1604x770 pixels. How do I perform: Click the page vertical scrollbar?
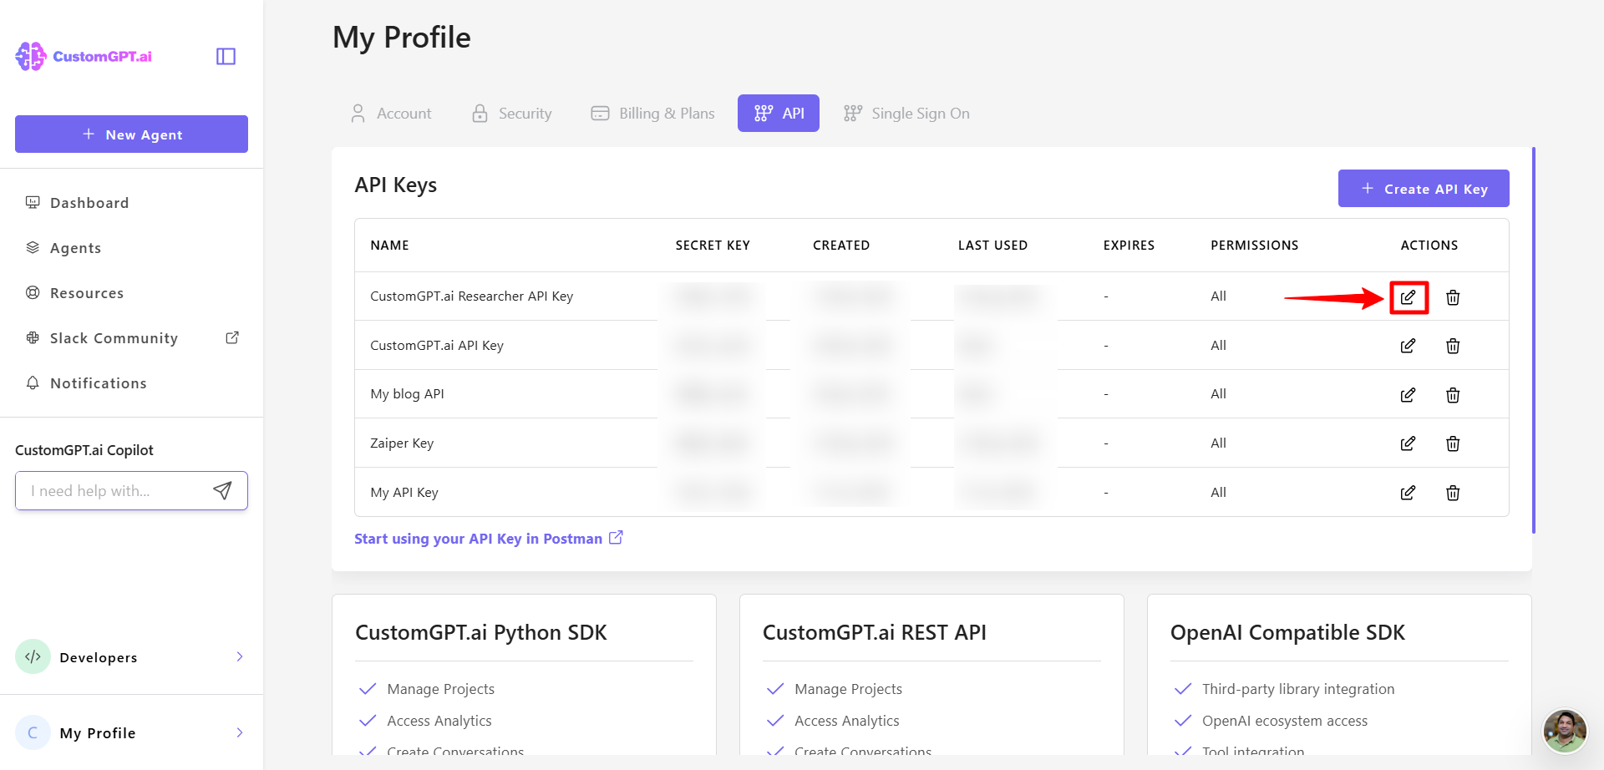coord(1534,340)
